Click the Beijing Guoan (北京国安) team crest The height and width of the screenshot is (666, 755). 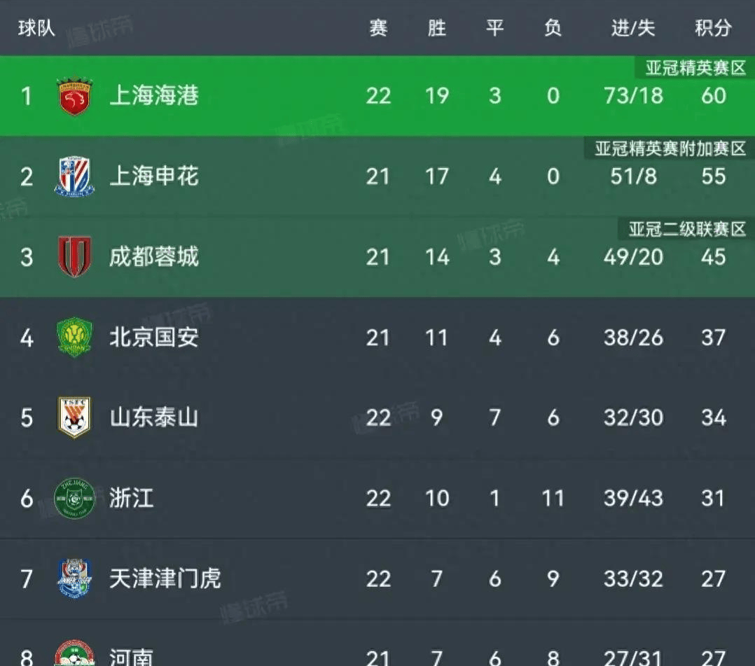74,338
